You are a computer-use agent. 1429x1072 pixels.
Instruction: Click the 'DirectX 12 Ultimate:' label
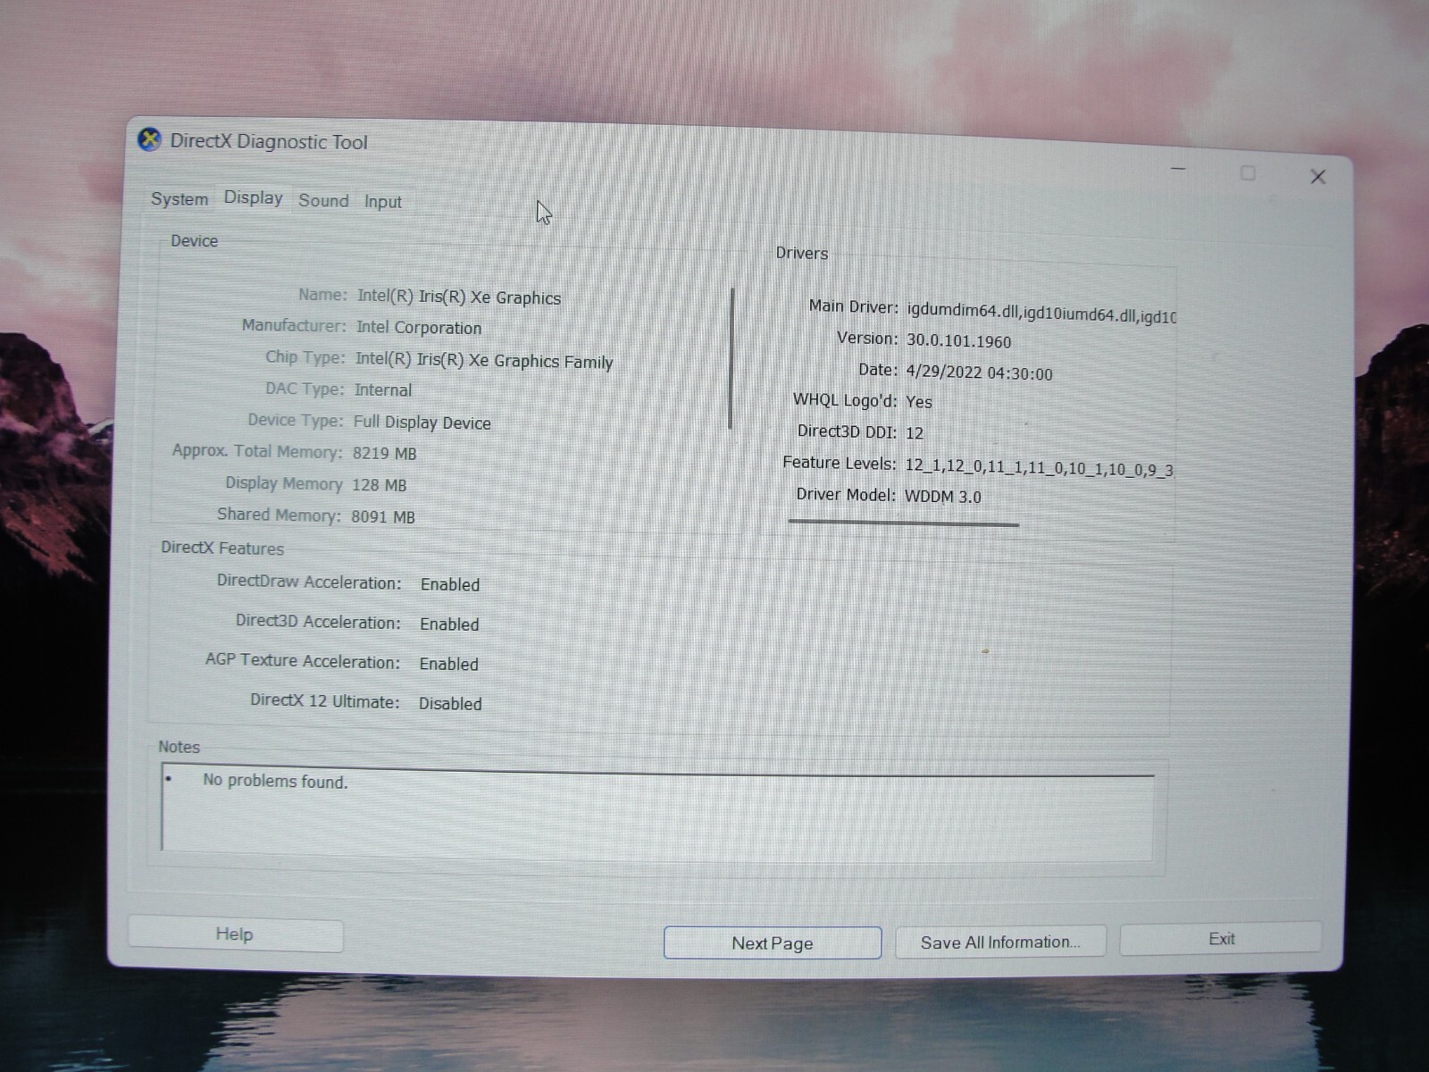click(x=325, y=701)
